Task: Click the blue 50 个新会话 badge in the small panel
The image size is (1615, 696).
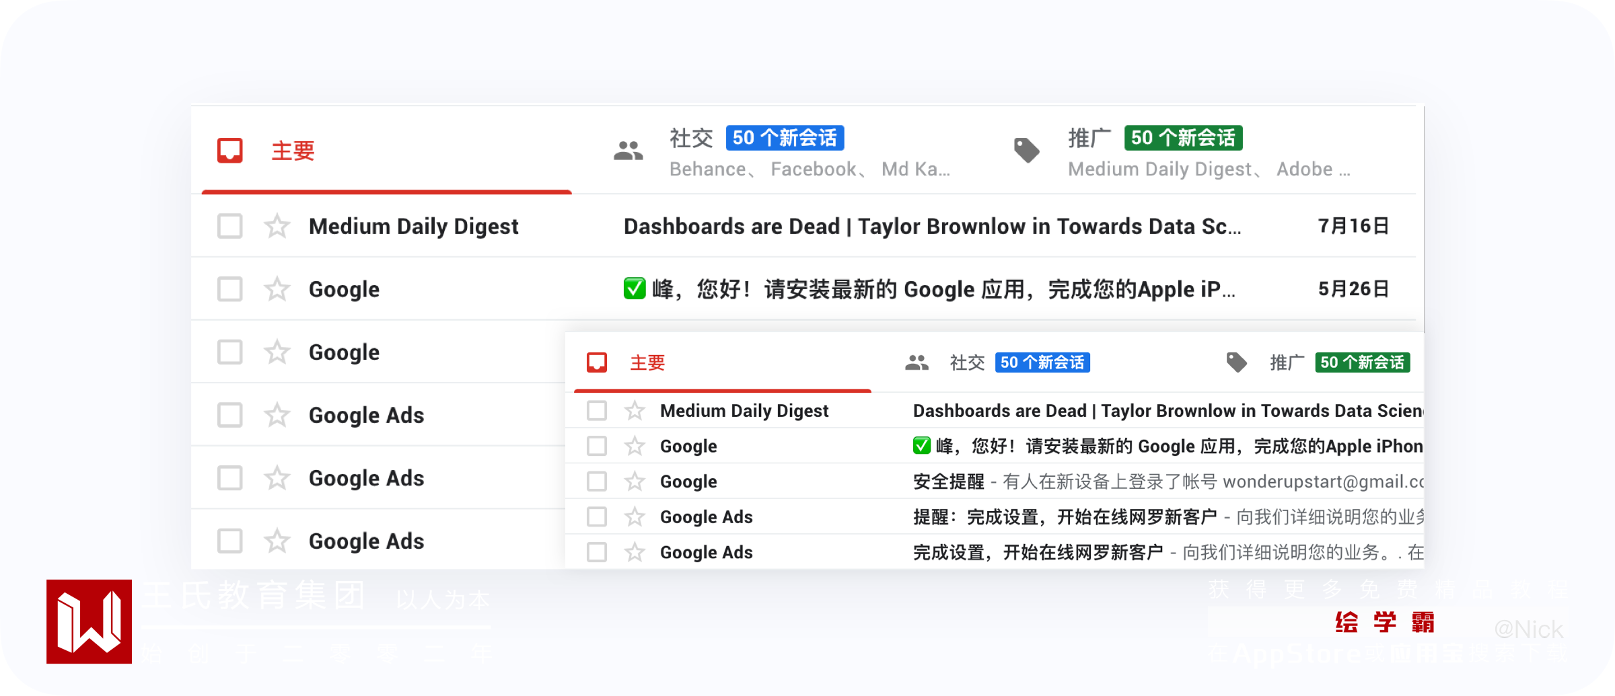Action: [x=1042, y=362]
